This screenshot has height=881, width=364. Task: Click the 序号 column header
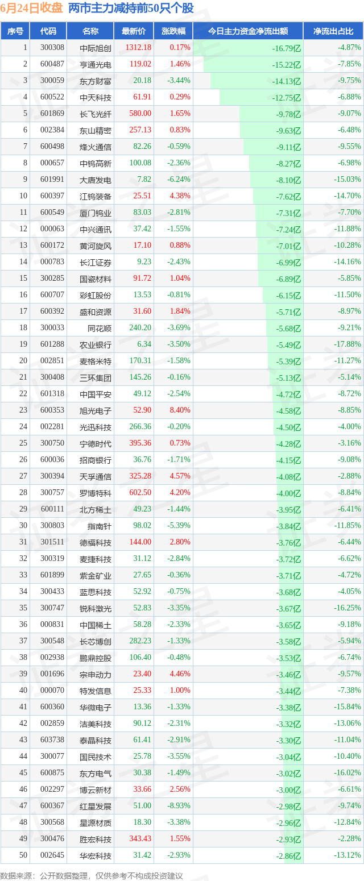coord(15,31)
